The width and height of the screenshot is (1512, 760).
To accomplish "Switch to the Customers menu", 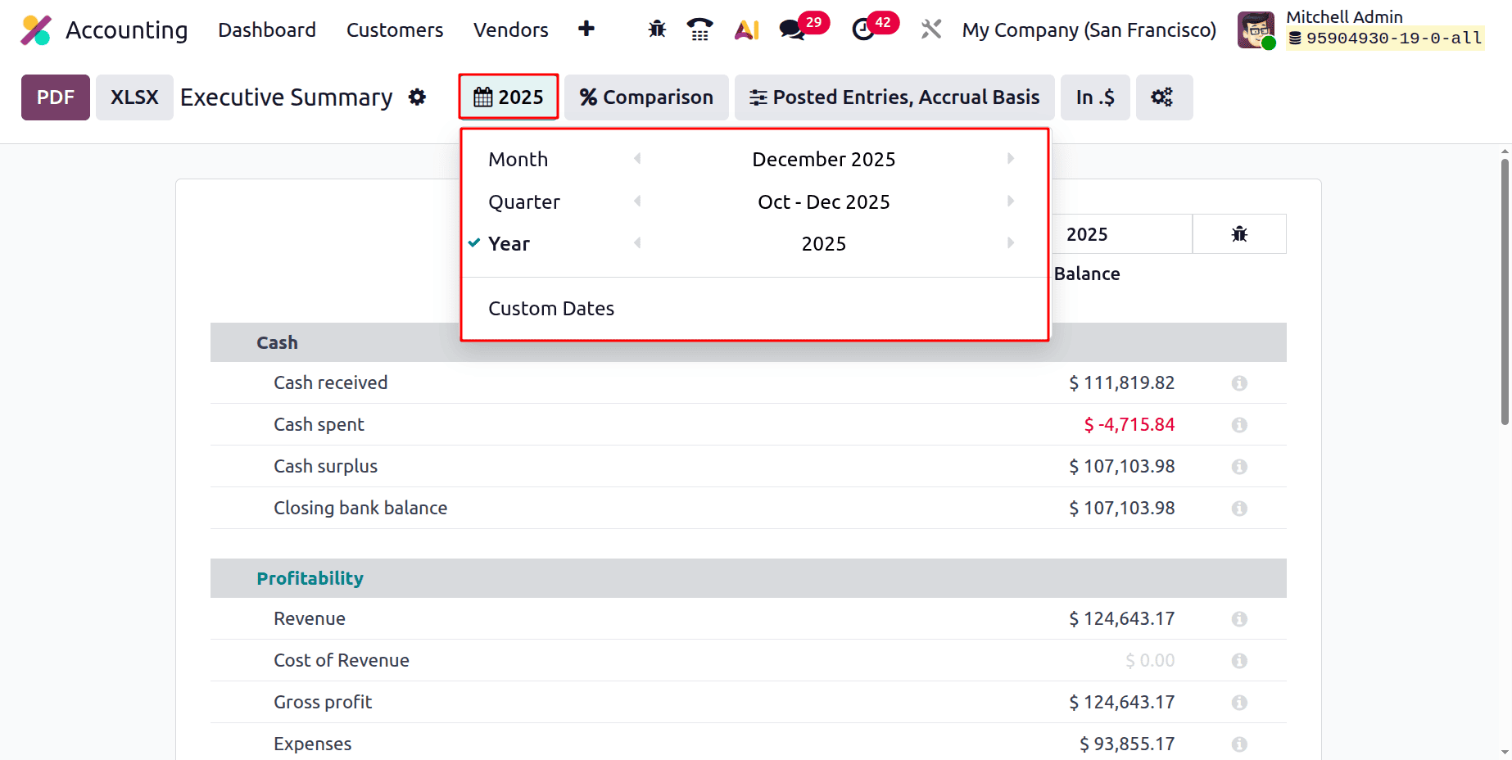I will (394, 29).
